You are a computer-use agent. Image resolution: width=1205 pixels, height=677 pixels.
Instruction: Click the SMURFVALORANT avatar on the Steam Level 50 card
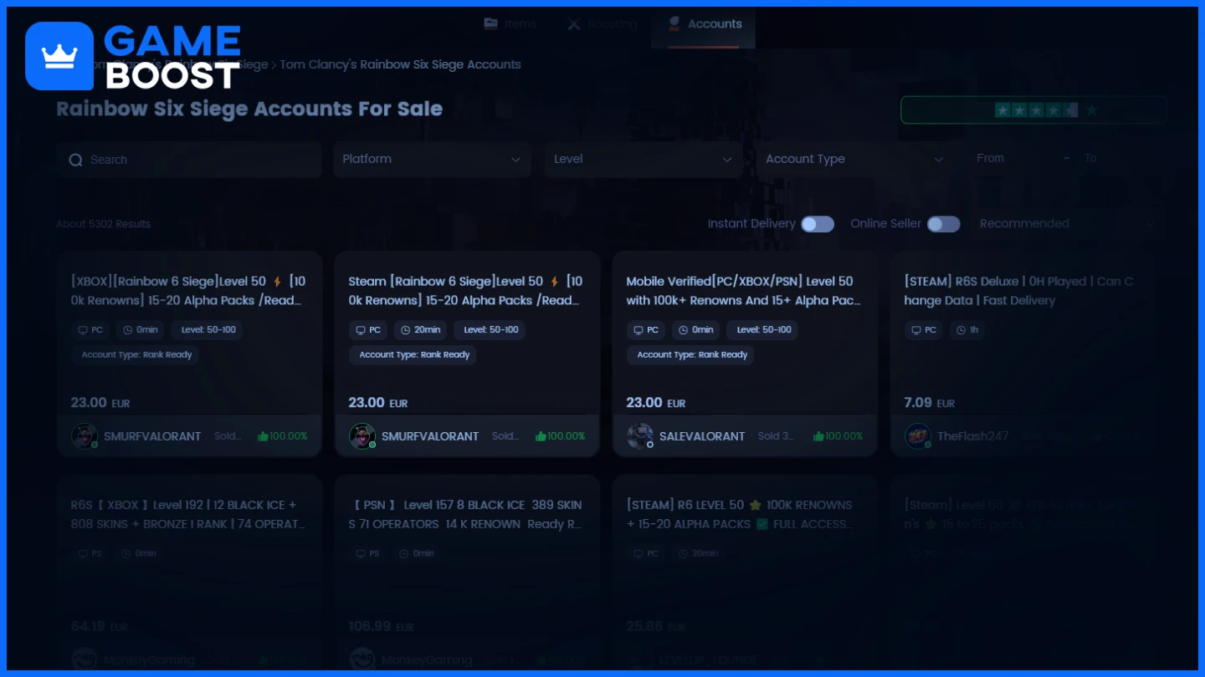coord(362,436)
